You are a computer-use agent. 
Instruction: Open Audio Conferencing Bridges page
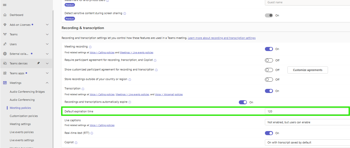coord(27,92)
